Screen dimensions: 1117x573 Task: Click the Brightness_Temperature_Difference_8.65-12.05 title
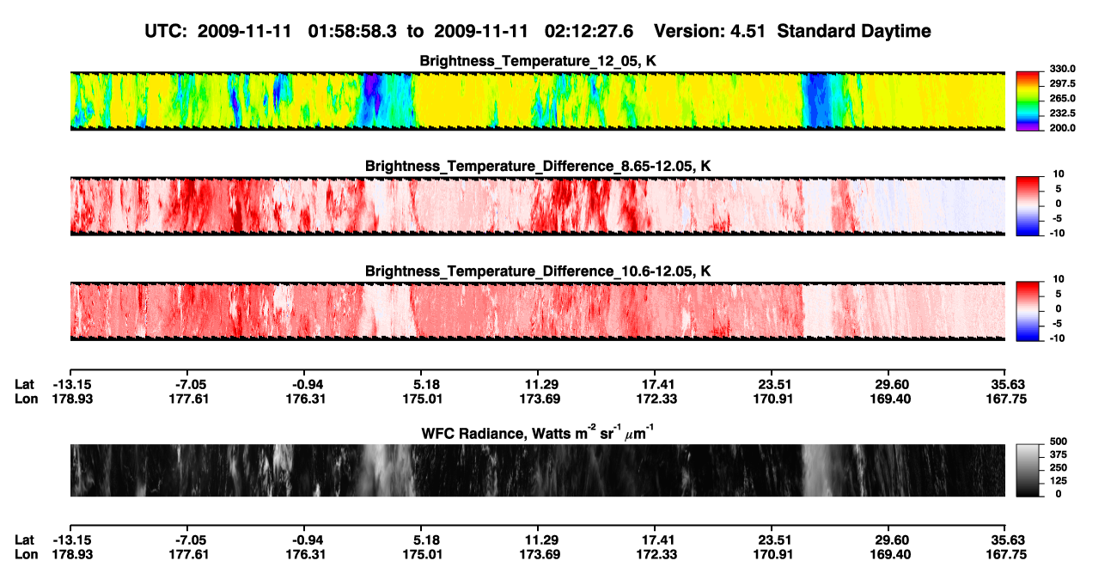[x=538, y=166]
